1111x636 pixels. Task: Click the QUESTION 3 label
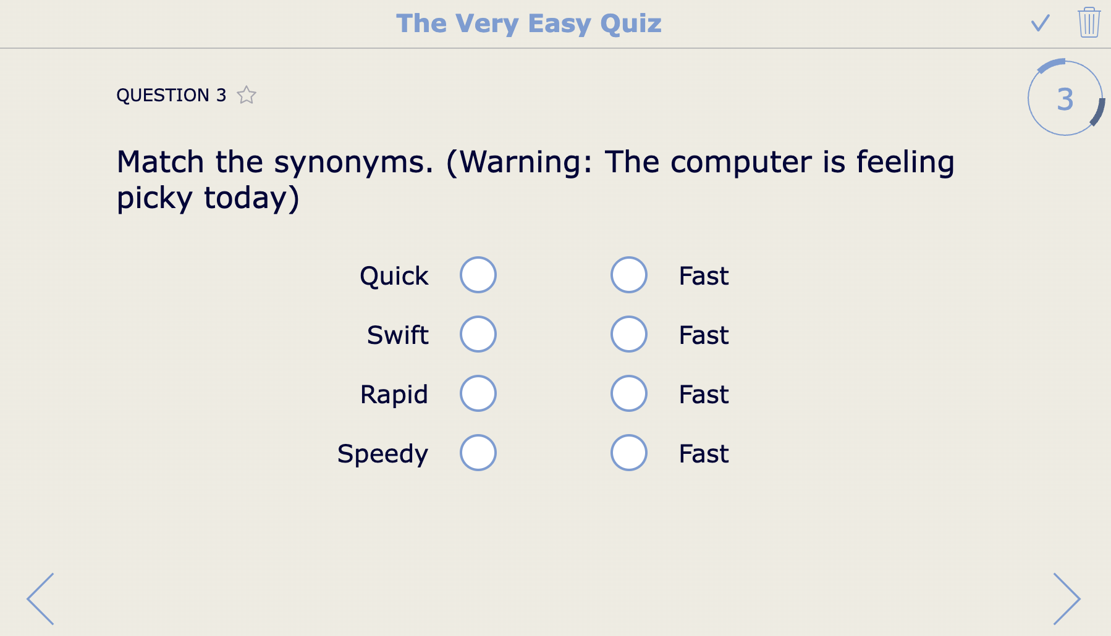coord(172,95)
